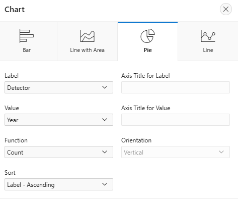Open the Value dropdown showing Year
Screen dimensions: 238x200
[x=59, y=120]
